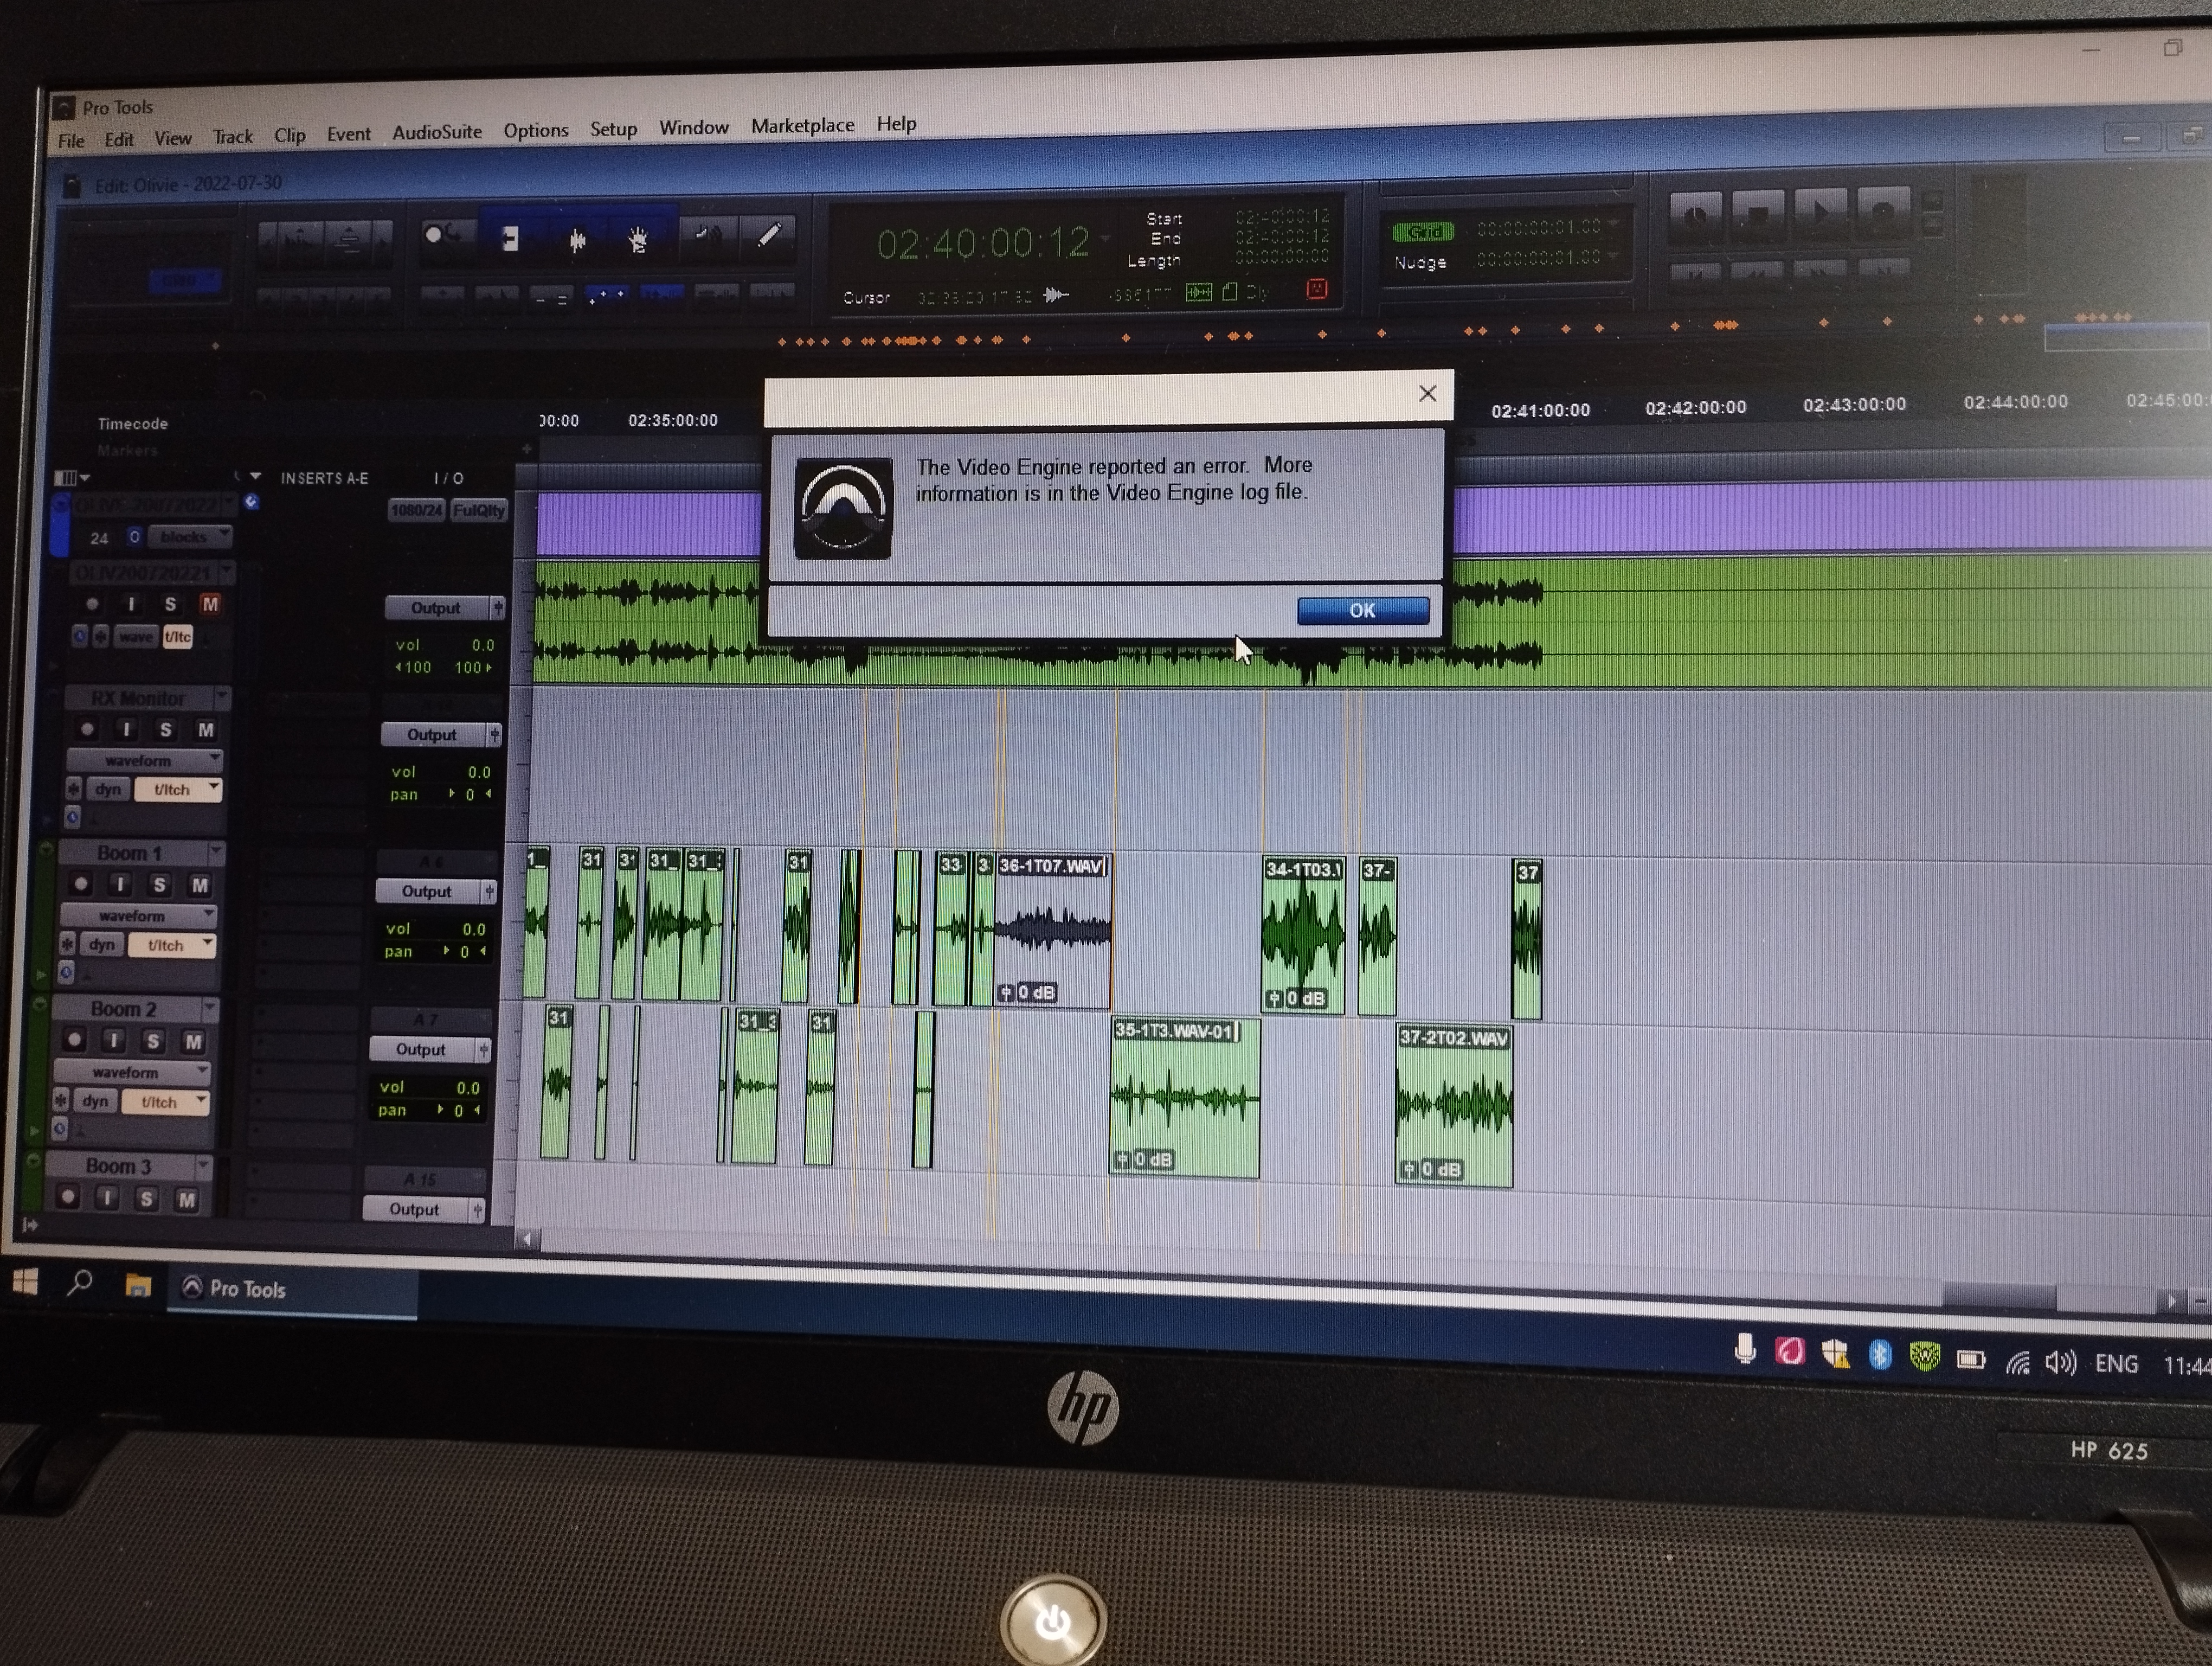This screenshot has width=2212, height=1666.
Task: Open RX Monitor Output selector
Action: (x=432, y=735)
